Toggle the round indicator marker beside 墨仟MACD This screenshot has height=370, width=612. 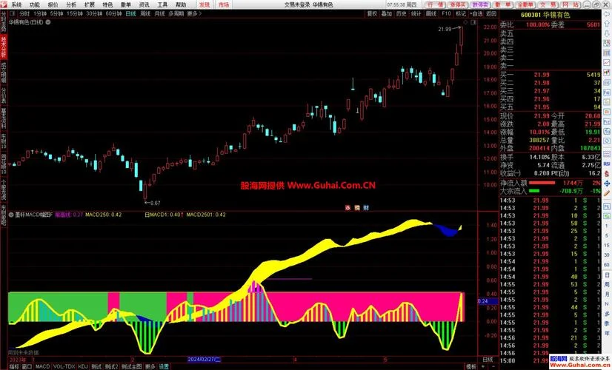point(11,215)
